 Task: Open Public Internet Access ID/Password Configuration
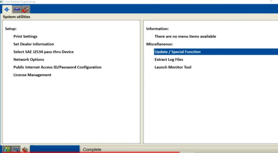pos(57,67)
